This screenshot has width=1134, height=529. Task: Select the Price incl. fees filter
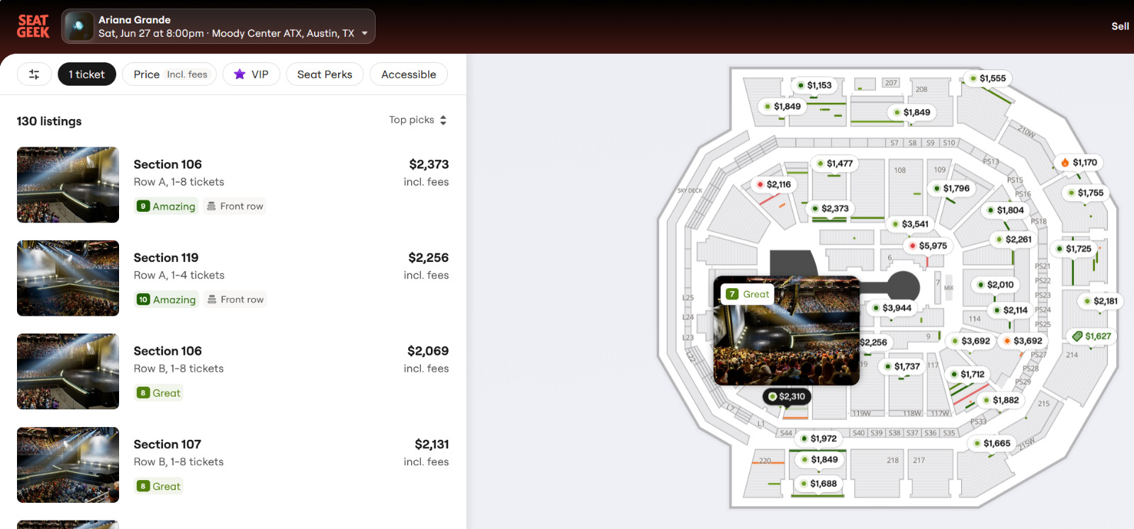point(170,74)
